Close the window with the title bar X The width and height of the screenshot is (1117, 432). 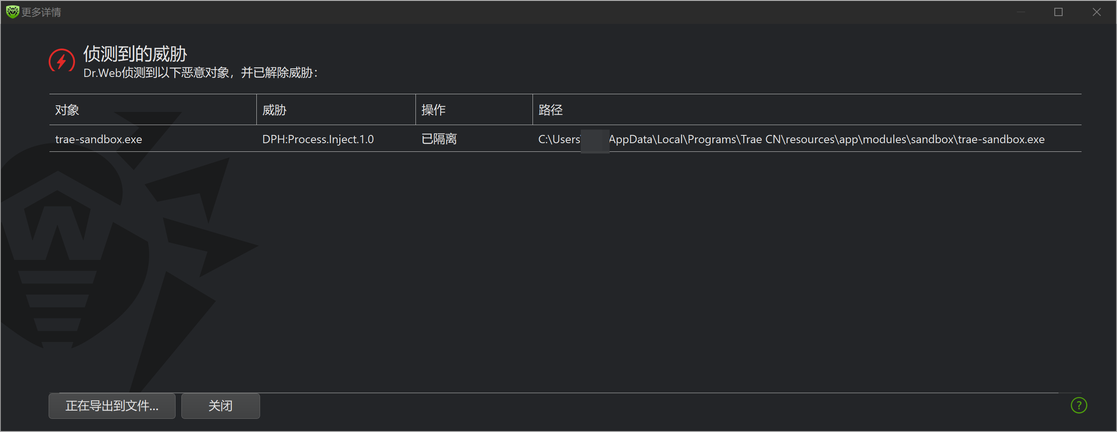click(1096, 12)
